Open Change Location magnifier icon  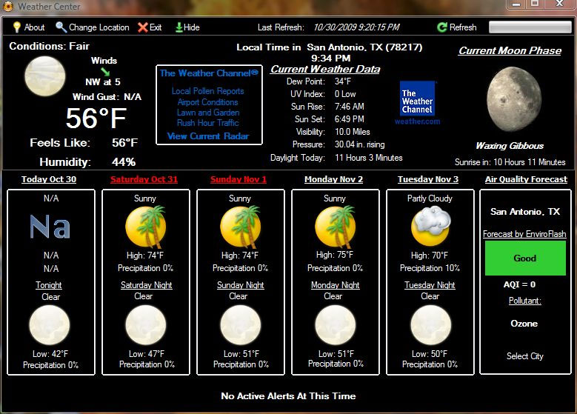pyautogui.click(x=61, y=27)
